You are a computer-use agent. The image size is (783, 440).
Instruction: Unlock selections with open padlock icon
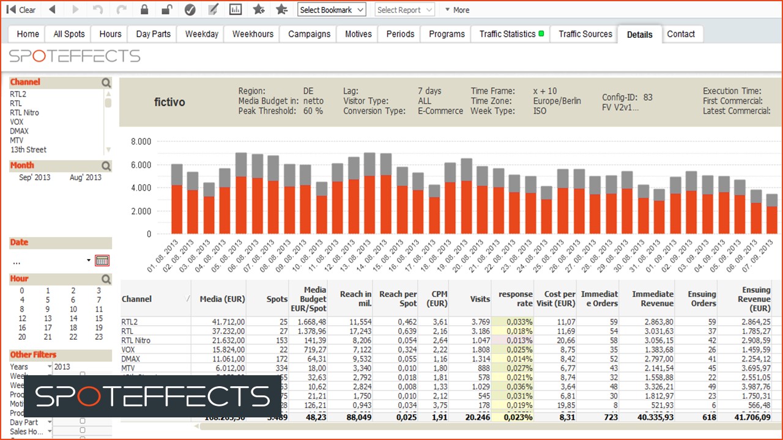[x=166, y=10]
